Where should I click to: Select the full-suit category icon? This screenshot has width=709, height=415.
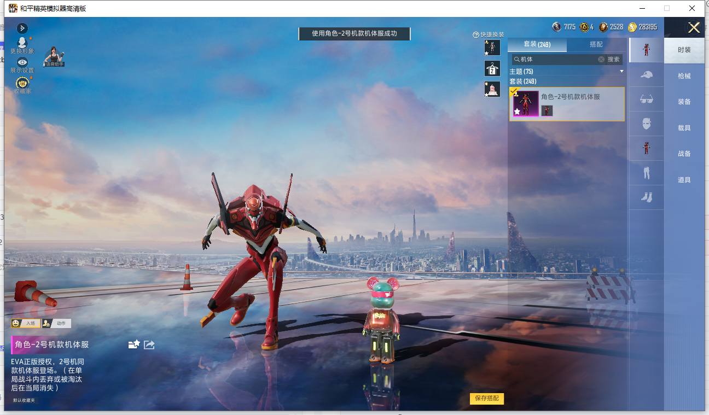click(x=647, y=50)
